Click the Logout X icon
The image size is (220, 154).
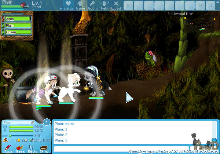point(116,5)
